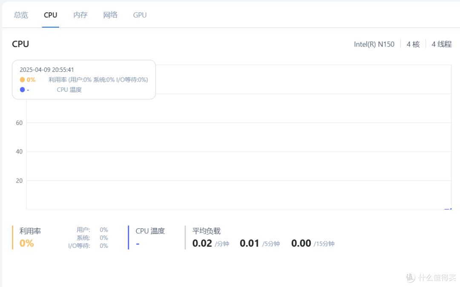Viewport: 460px width, 287px height.
Task: Switch to the 总览 tab
Action: tap(21, 15)
